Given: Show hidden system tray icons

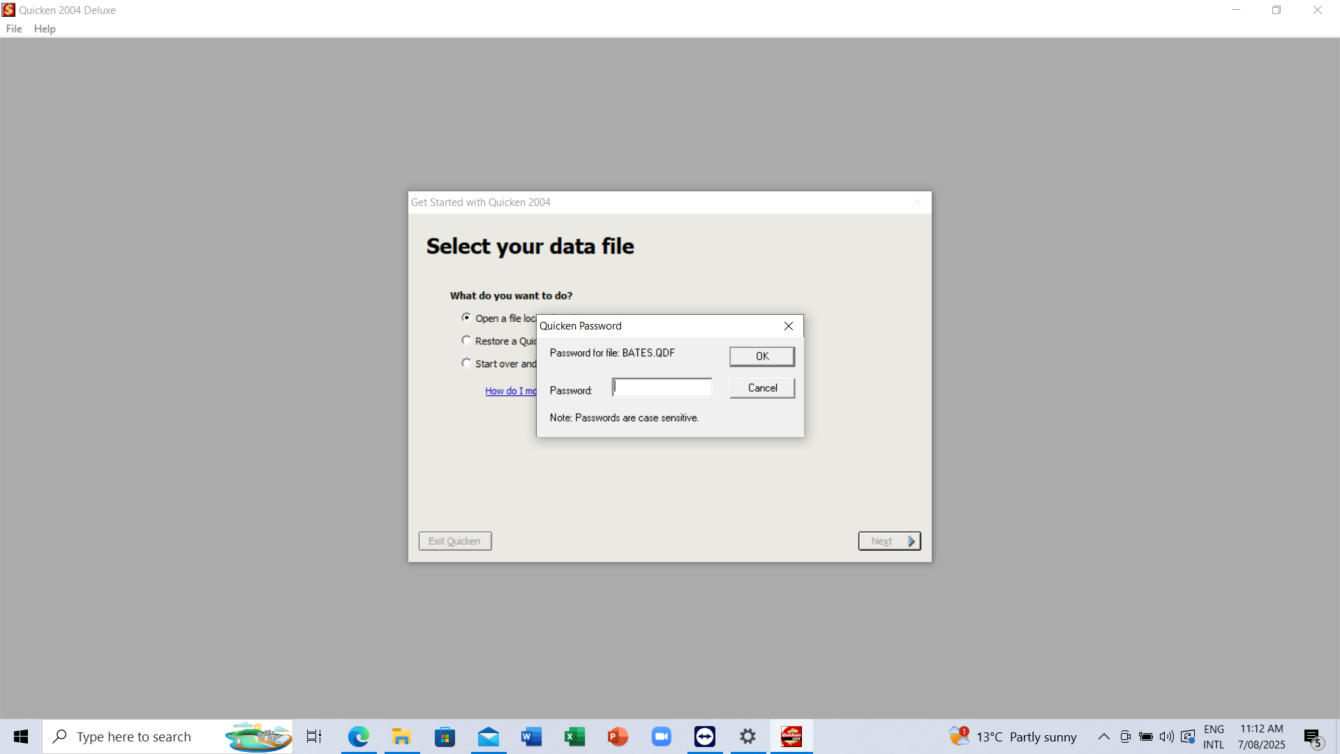Looking at the screenshot, I should coord(1104,737).
